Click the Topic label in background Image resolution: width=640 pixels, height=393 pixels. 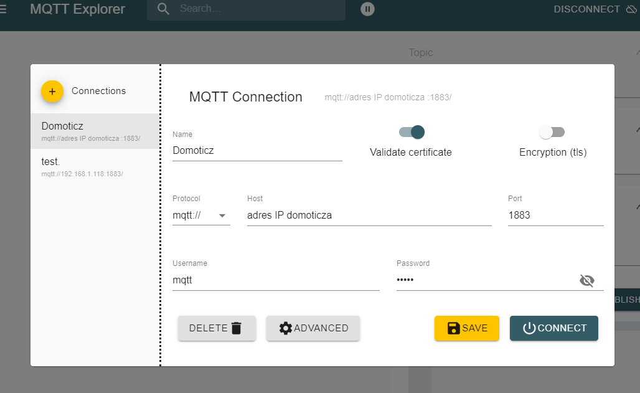pos(421,53)
